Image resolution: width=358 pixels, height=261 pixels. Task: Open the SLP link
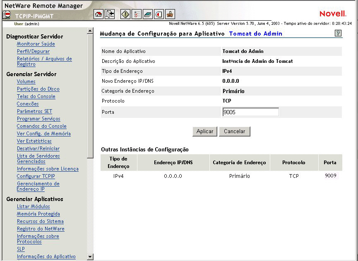[x=21, y=249]
